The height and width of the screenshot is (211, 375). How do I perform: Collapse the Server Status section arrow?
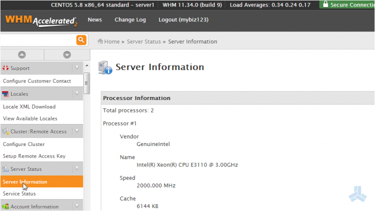77,168
